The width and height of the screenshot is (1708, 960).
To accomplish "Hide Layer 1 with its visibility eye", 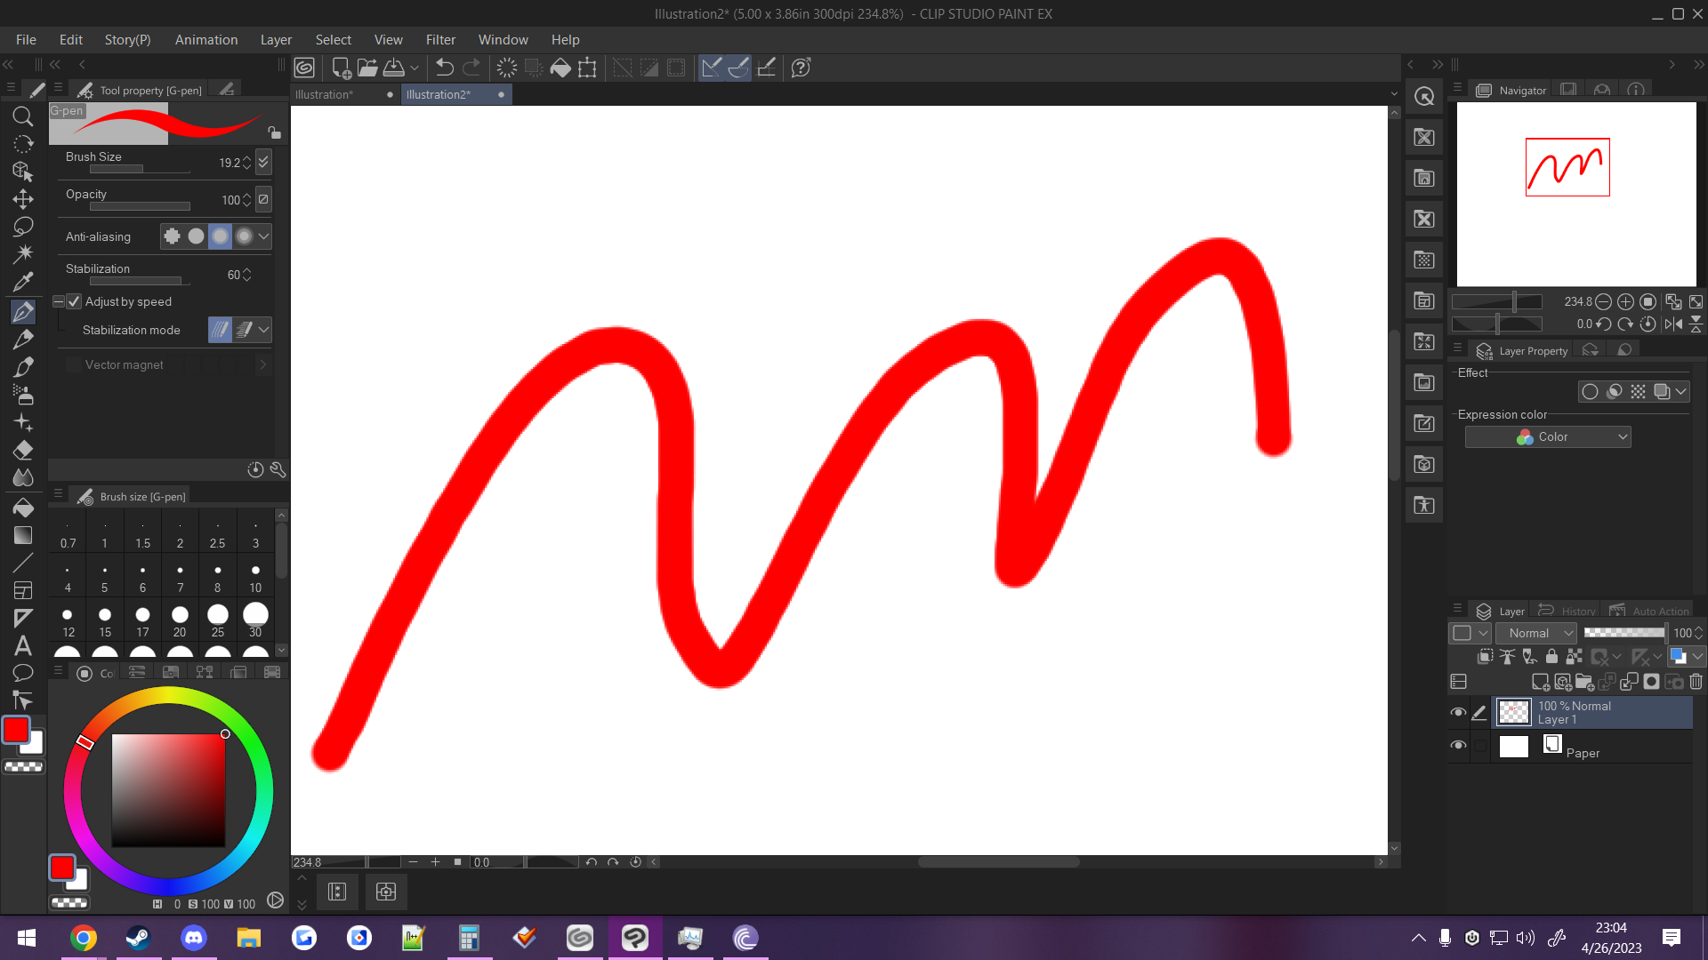I will click(1458, 712).
